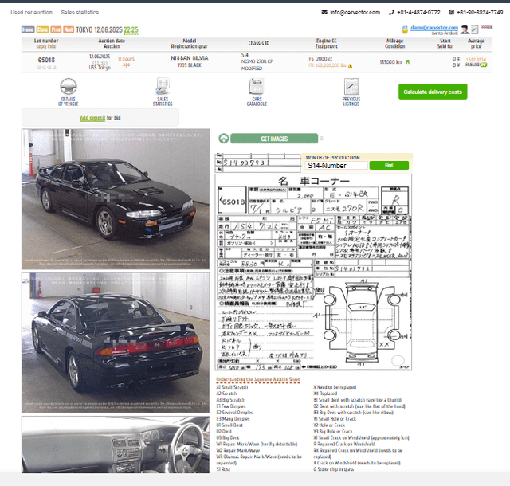The image size is (510, 486).
Task: Click the +81-90-8824-7749 mobile number
Action: click(480, 13)
